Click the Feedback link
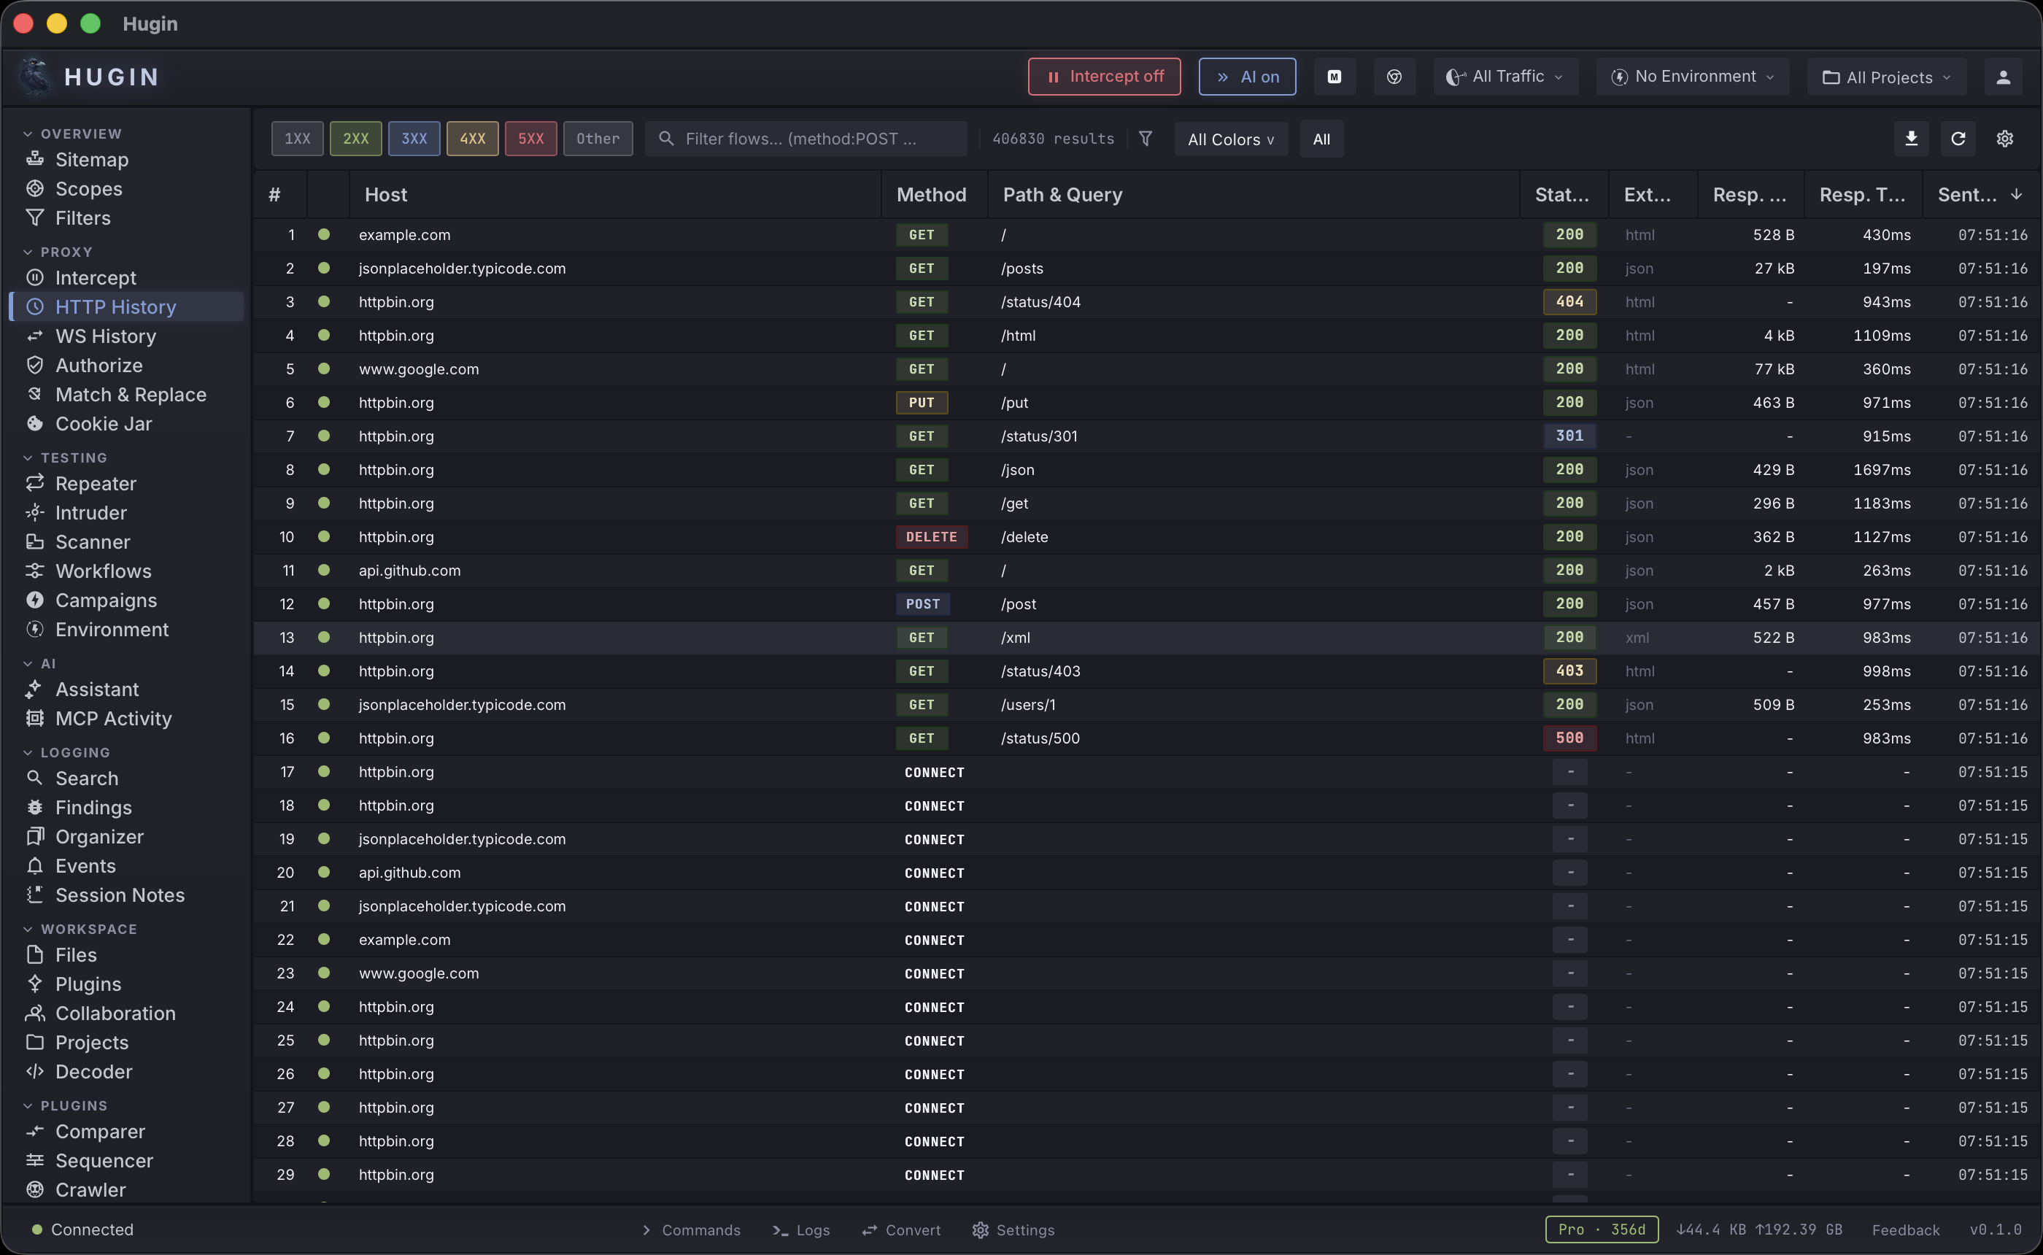 (x=1906, y=1229)
